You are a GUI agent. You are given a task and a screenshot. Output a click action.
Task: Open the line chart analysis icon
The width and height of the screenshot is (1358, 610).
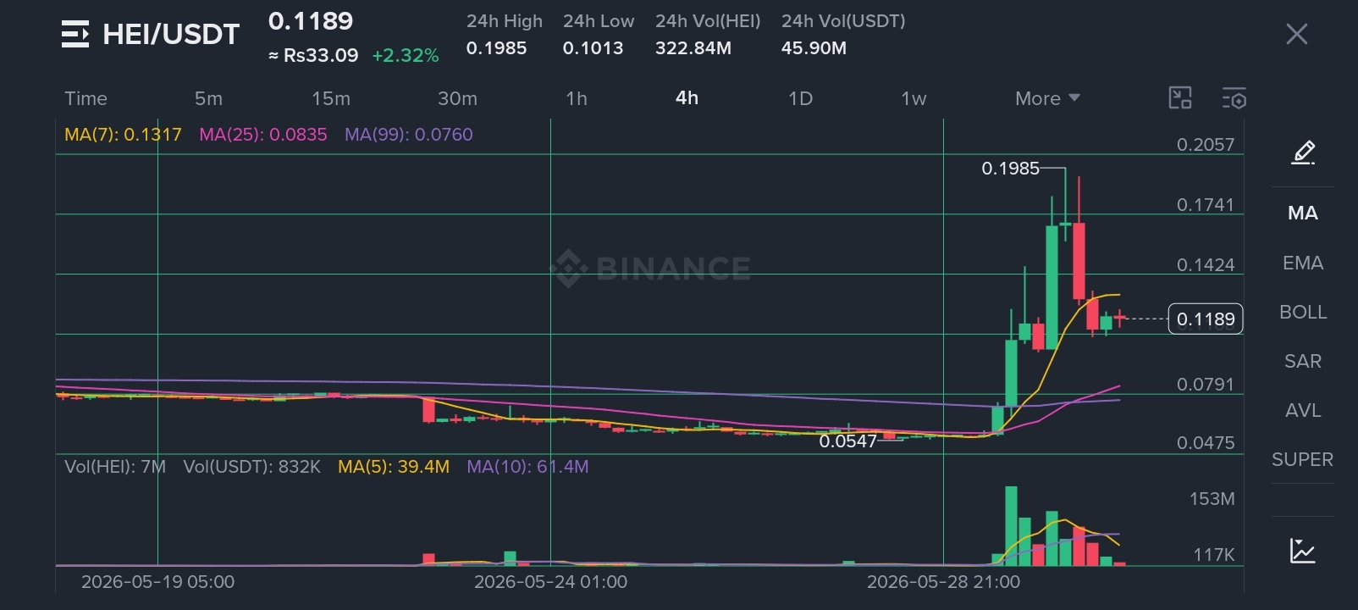pyautogui.click(x=1302, y=551)
